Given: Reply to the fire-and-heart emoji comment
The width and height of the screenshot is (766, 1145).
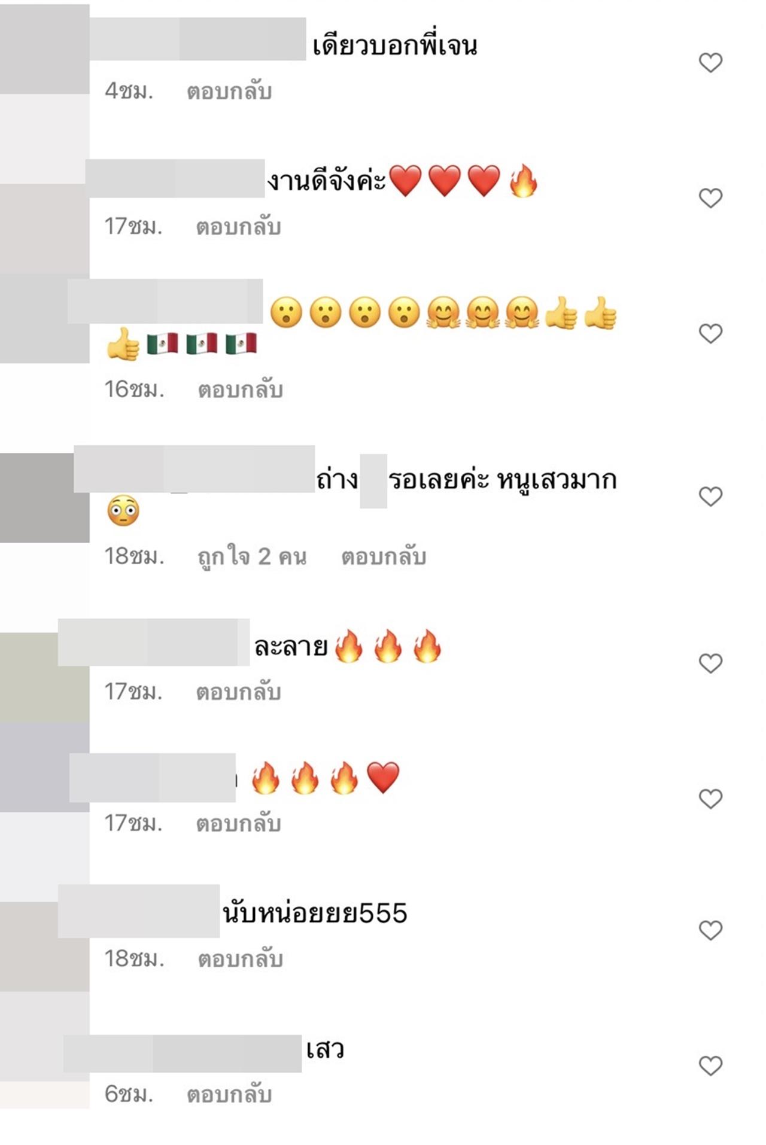Looking at the screenshot, I should coord(239,824).
